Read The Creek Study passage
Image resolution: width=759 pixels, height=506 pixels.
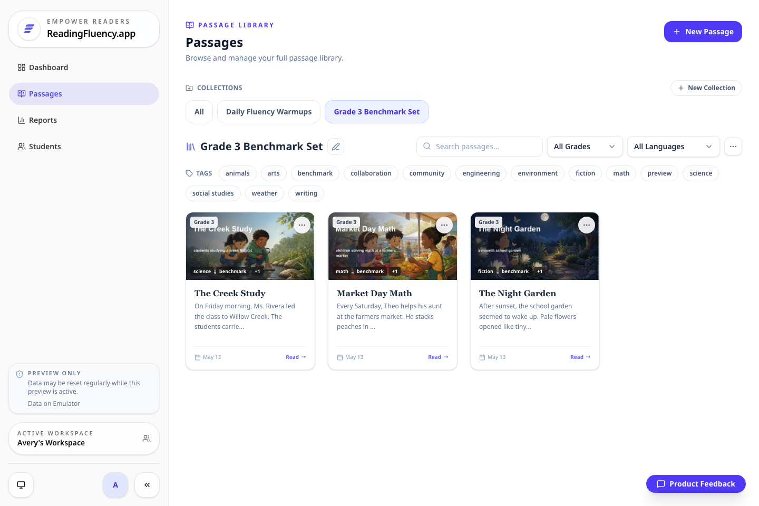point(296,357)
